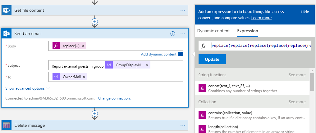Switch to the Dynamic content tab
316x133 pixels.
coord(213,31)
